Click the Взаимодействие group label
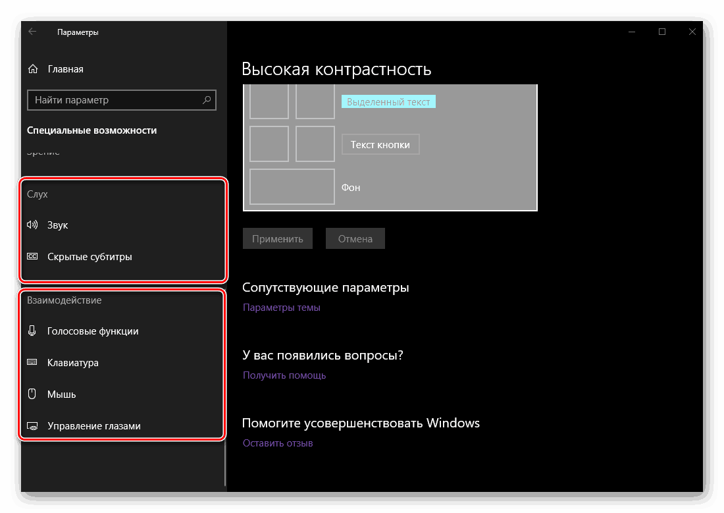 pyautogui.click(x=65, y=300)
